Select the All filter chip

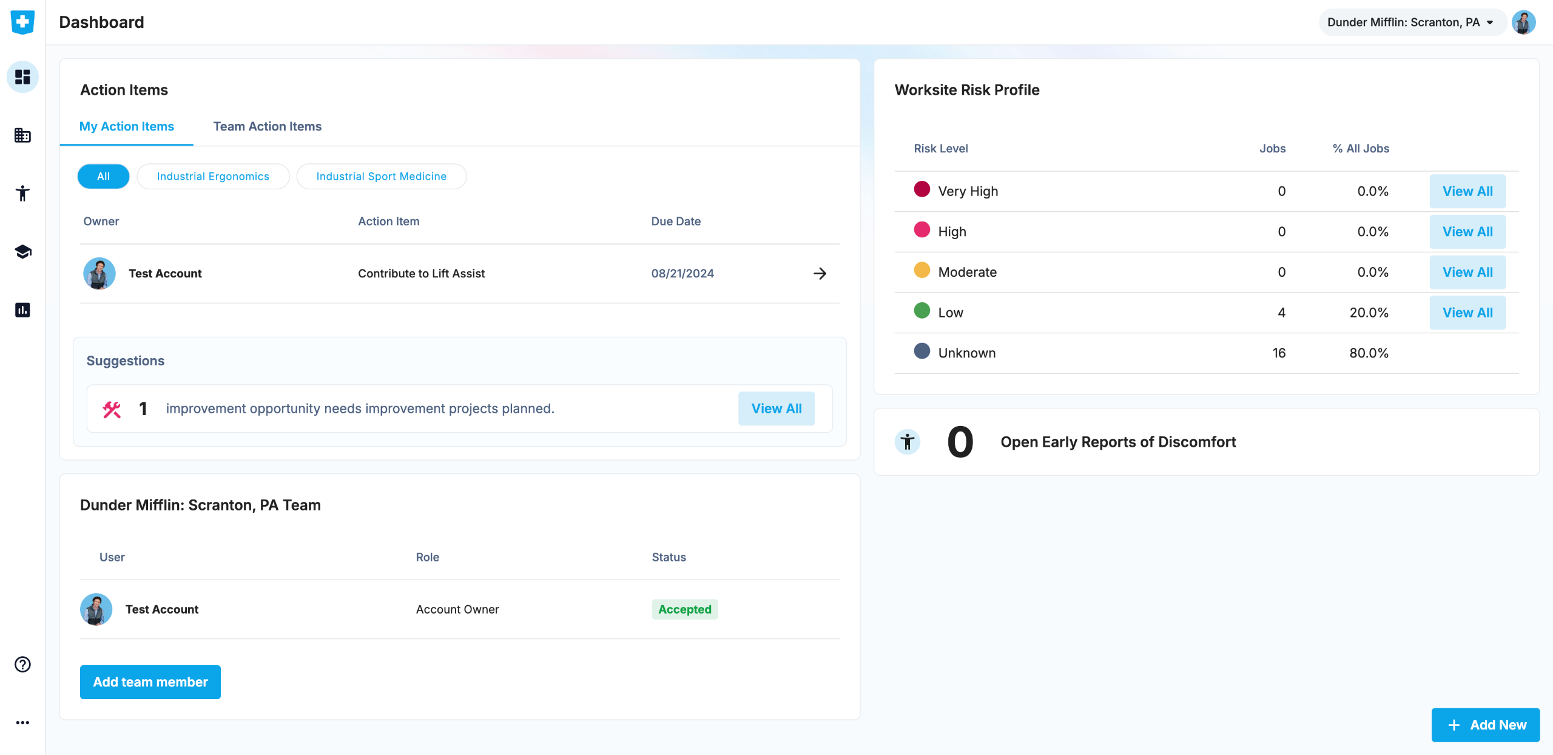103,177
